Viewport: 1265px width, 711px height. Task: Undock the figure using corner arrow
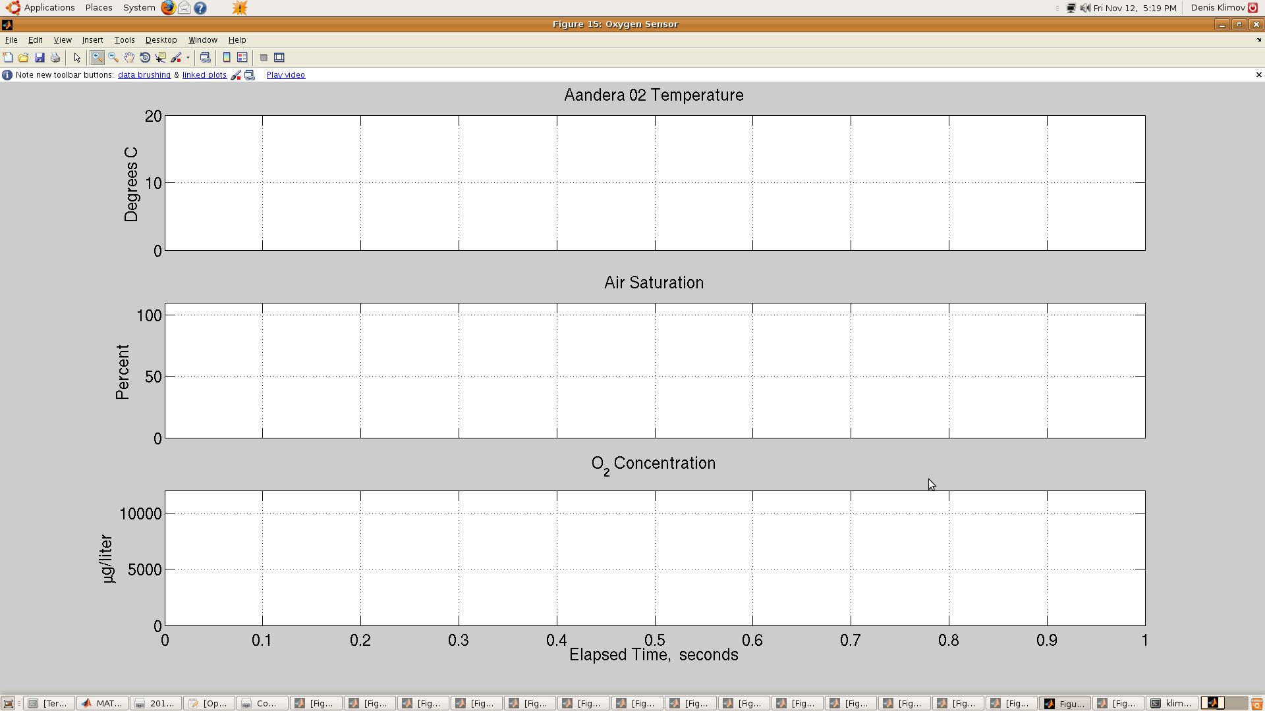1259,40
